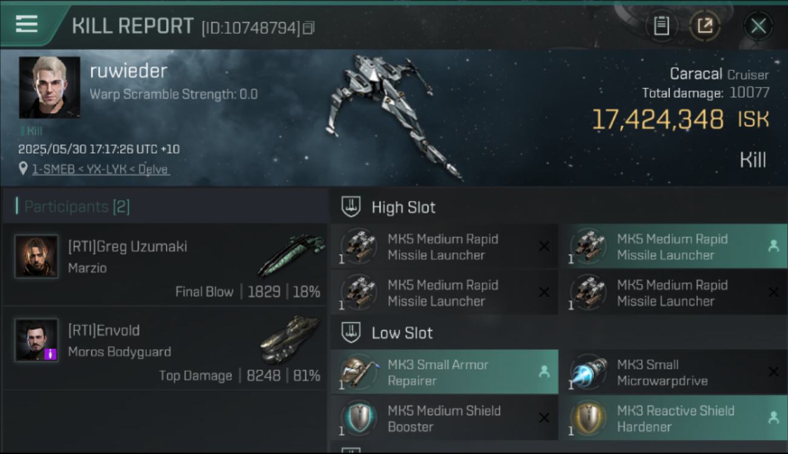This screenshot has height=454, width=788.
Task: Close the kill report window
Action: click(x=758, y=26)
